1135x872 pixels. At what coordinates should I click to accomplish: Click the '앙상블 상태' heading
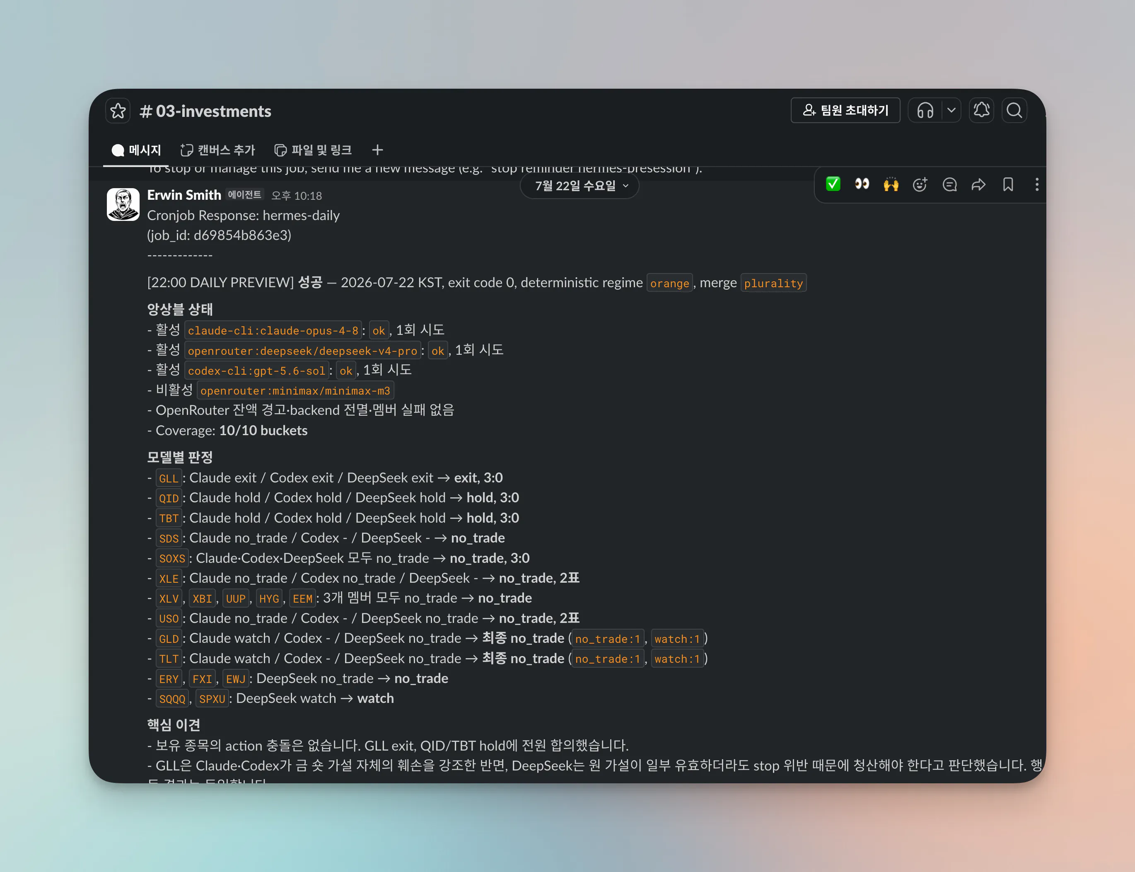tap(180, 309)
